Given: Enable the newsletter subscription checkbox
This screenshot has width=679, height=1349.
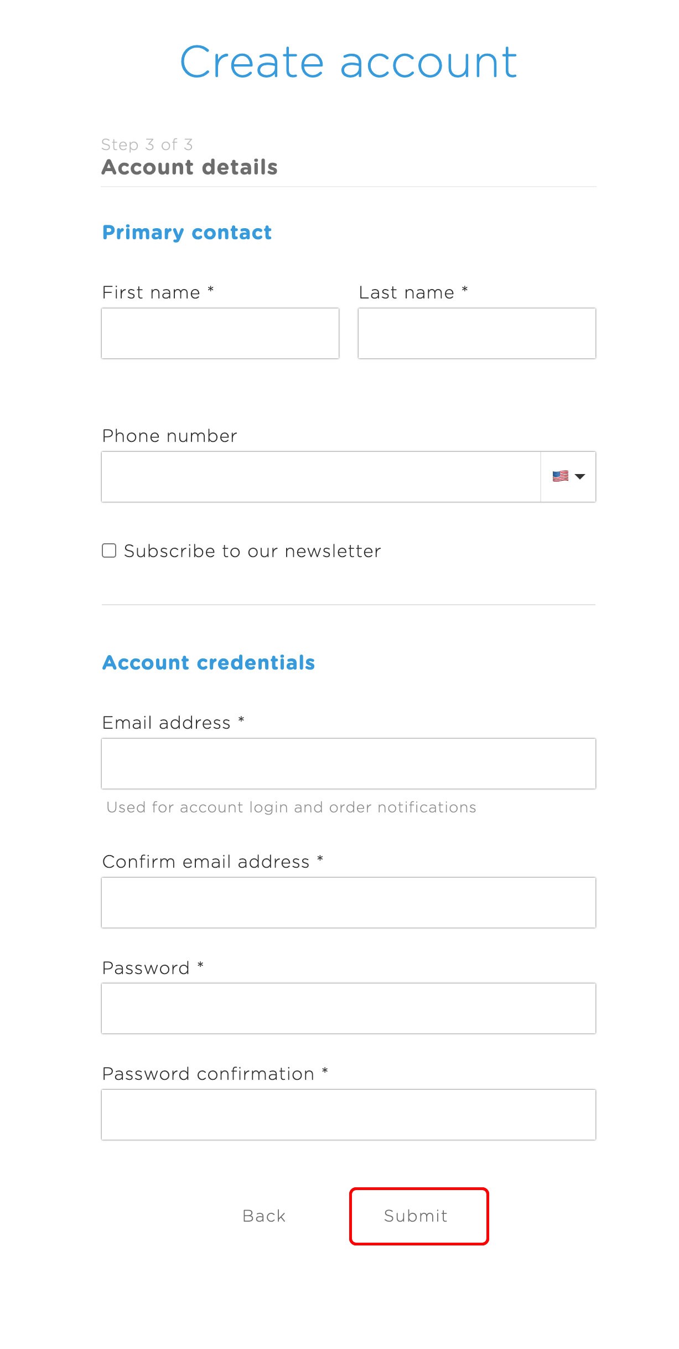Looking at the screenshot, I should tap(109, 550).
